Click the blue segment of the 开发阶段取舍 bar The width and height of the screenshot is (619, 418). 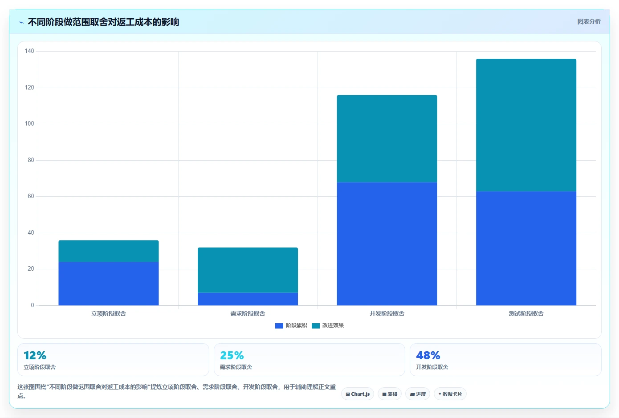(387, 244)
